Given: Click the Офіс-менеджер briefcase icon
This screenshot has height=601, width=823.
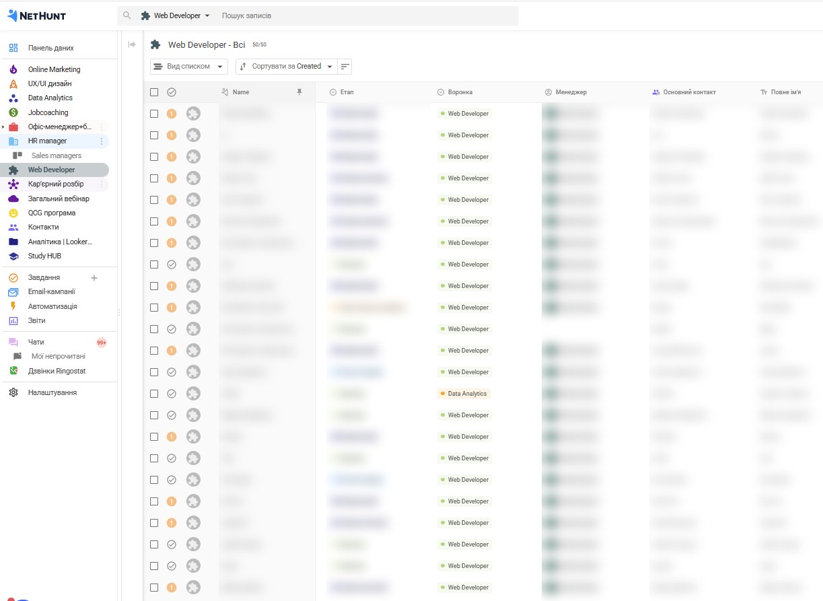Looking at the screenshot, I should point(13,127).
